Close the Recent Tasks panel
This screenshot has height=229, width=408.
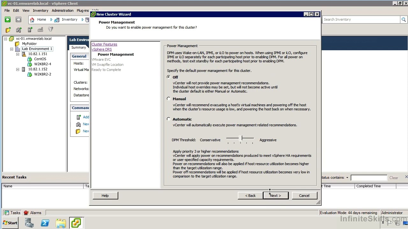tap(406, 177)
